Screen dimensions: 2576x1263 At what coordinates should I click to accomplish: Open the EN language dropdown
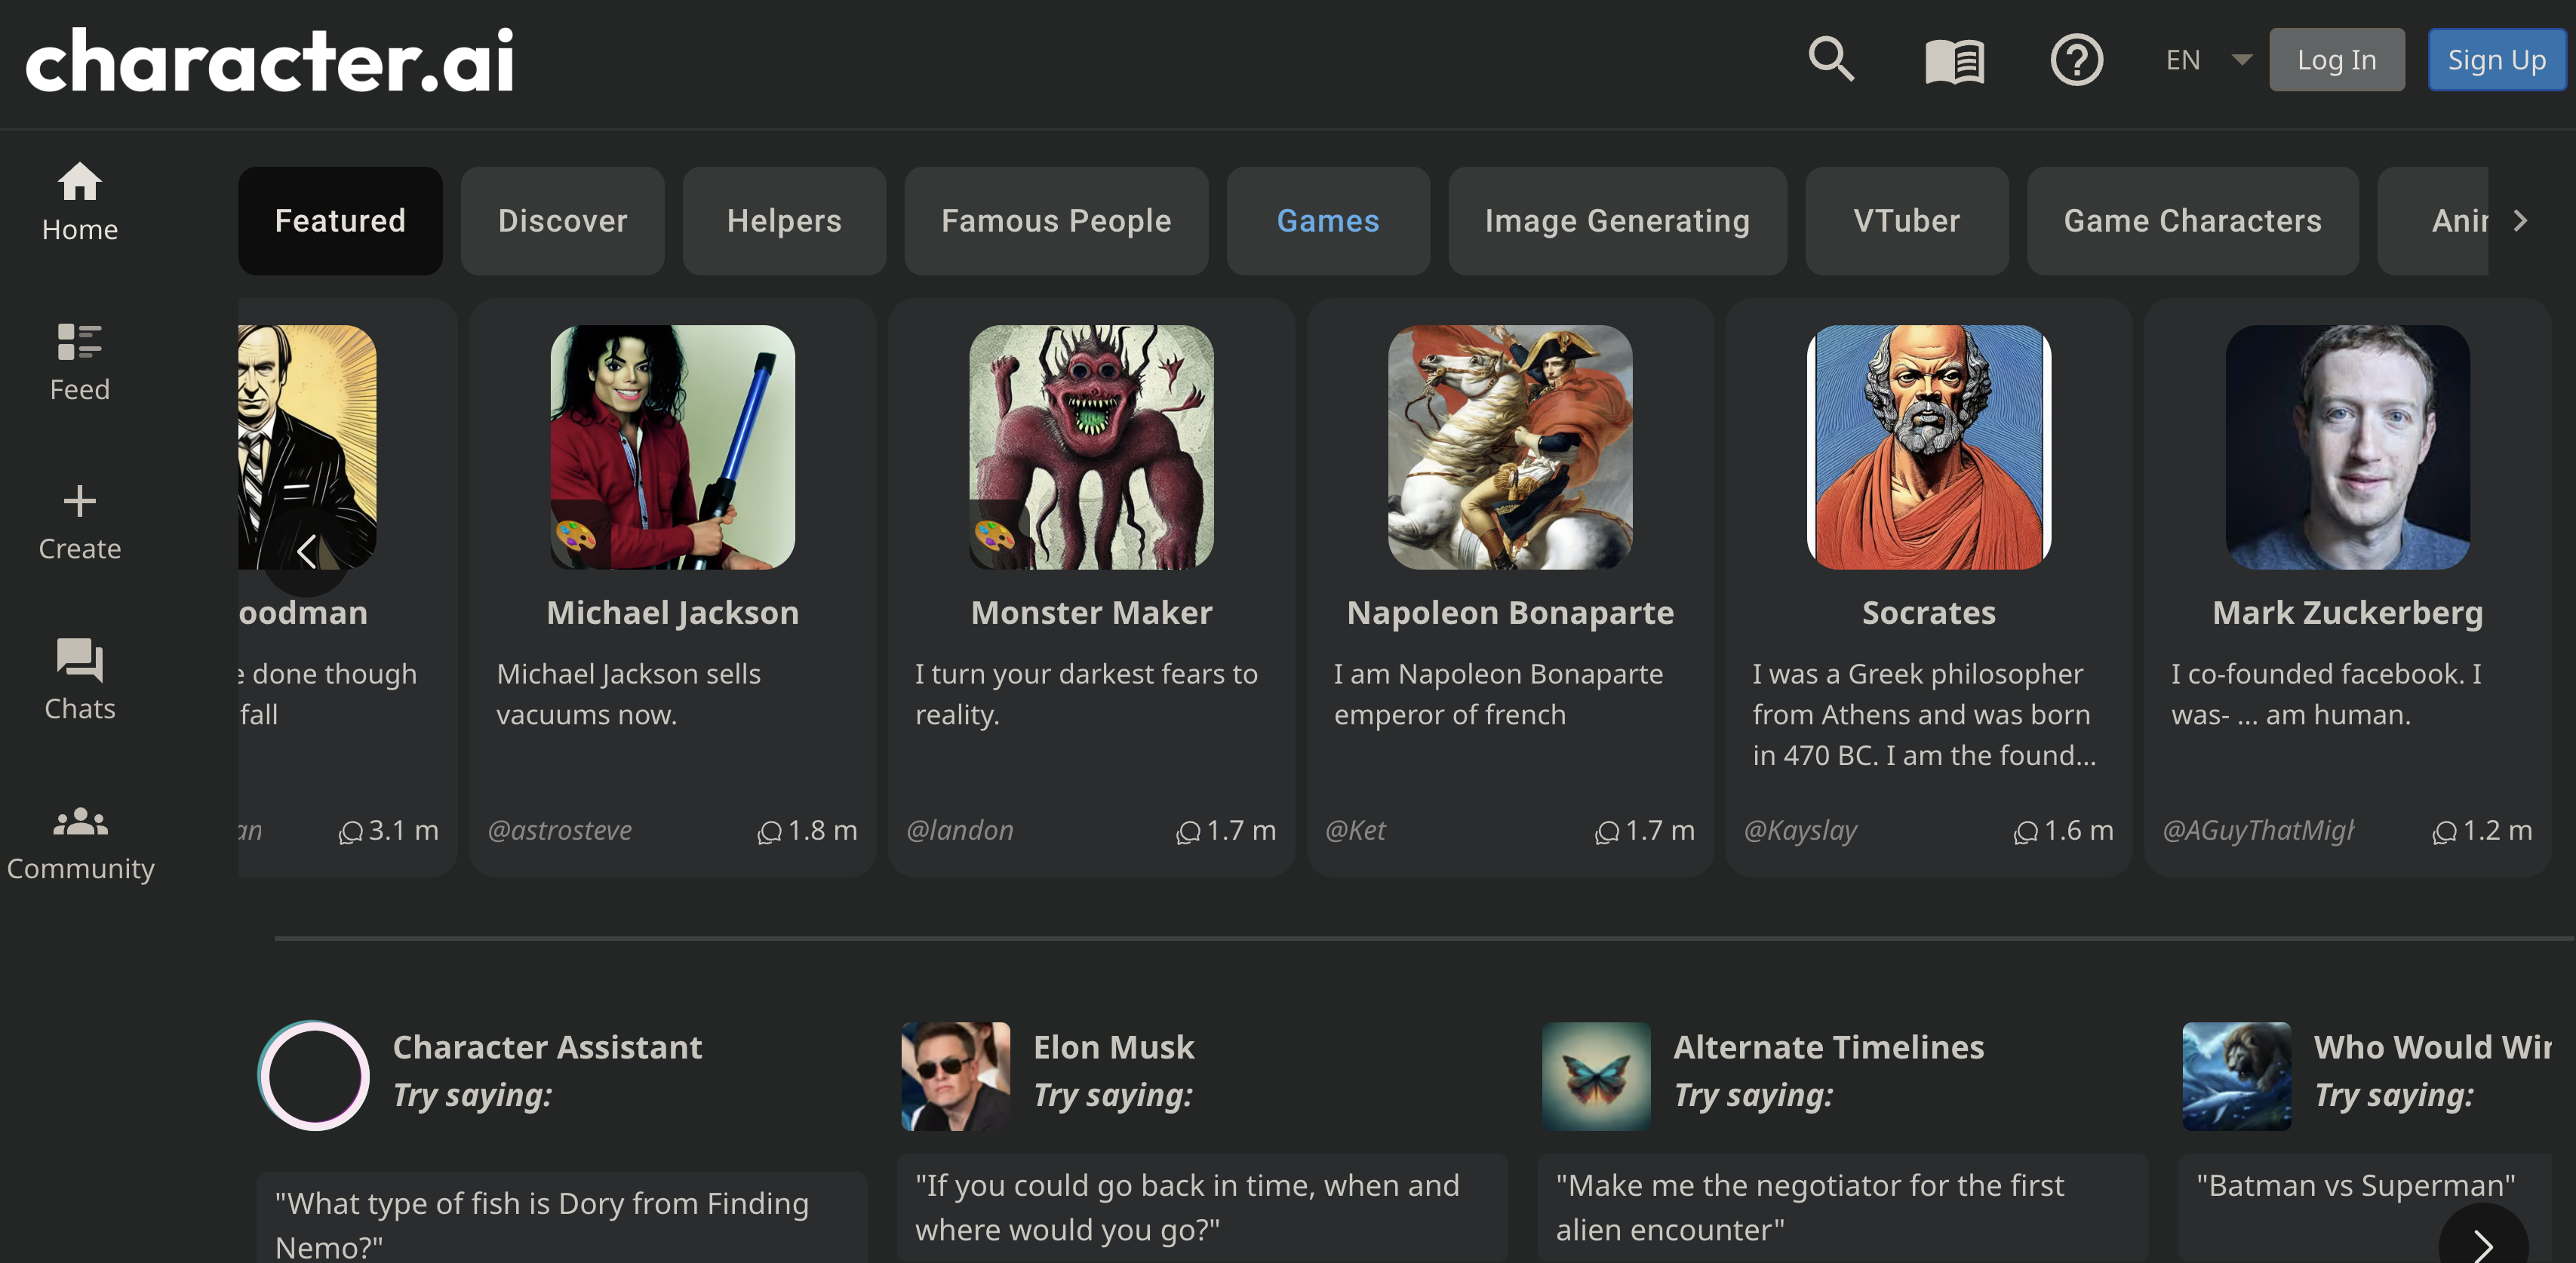(x=2209, y=60)
